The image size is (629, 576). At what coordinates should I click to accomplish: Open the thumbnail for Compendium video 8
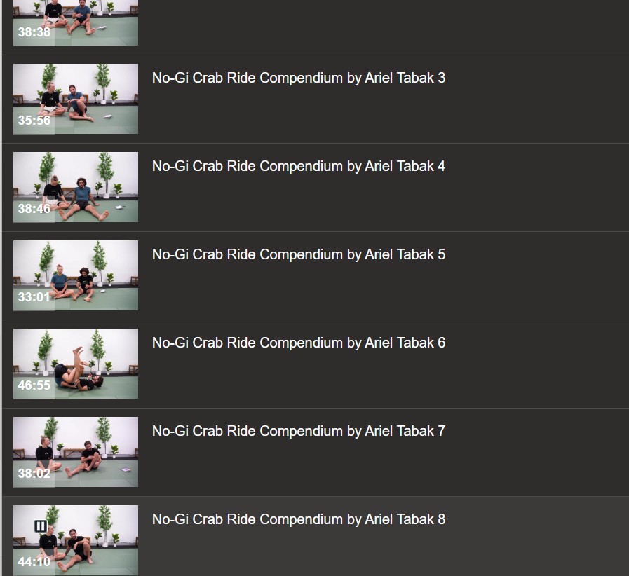[x=76, y=540]
